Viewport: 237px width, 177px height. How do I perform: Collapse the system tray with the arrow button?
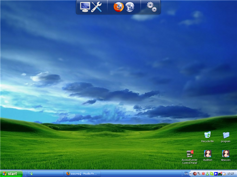click(190, 174)
